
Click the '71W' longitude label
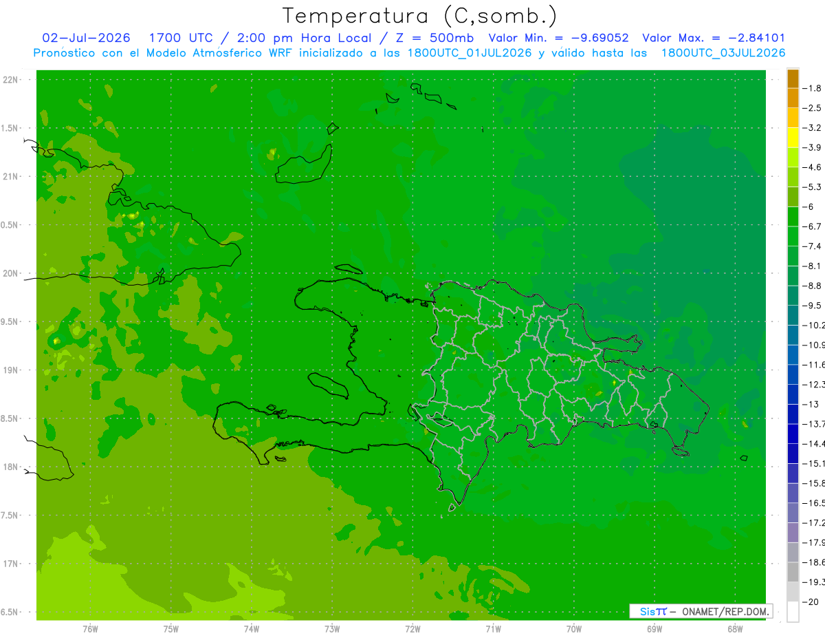coord(493,629)
